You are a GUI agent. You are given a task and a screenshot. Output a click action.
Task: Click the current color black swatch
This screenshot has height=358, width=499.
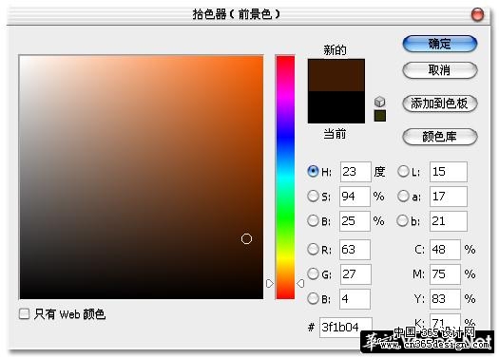click(x=336, y=107)
